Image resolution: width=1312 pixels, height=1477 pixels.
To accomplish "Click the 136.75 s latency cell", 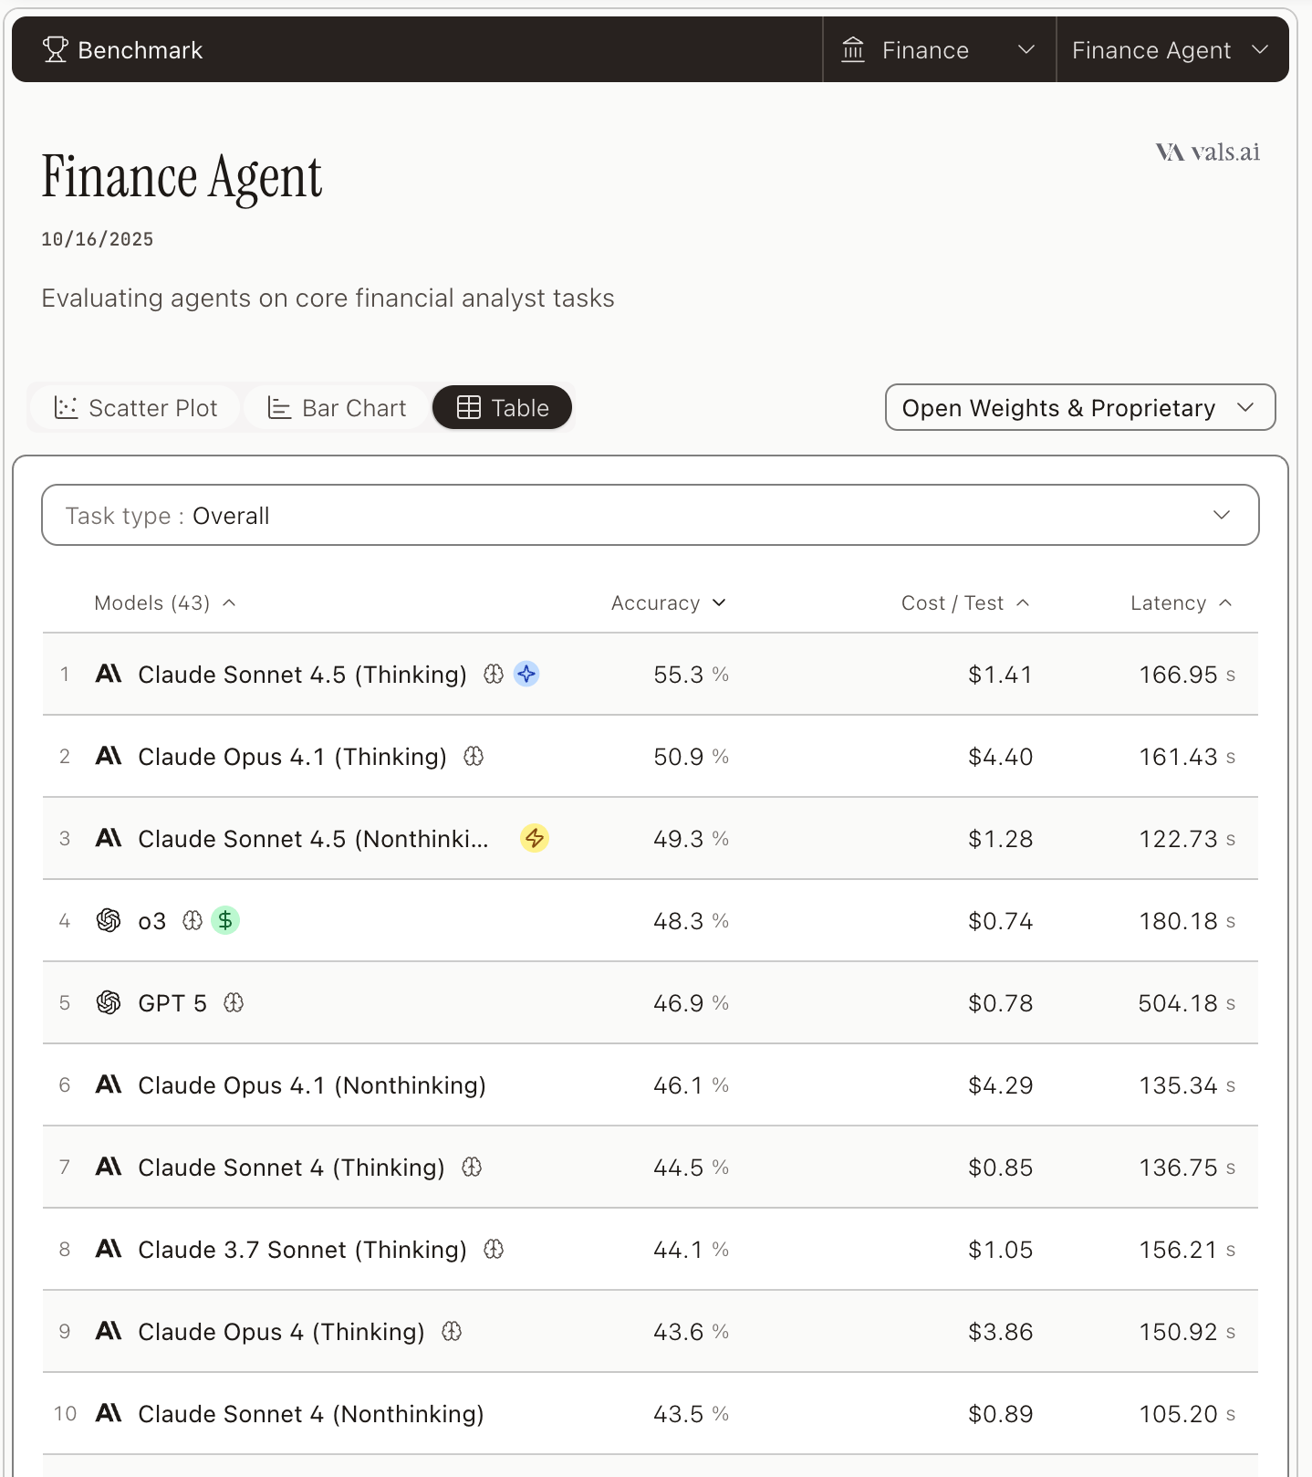I will (x=1187, y=1168).
